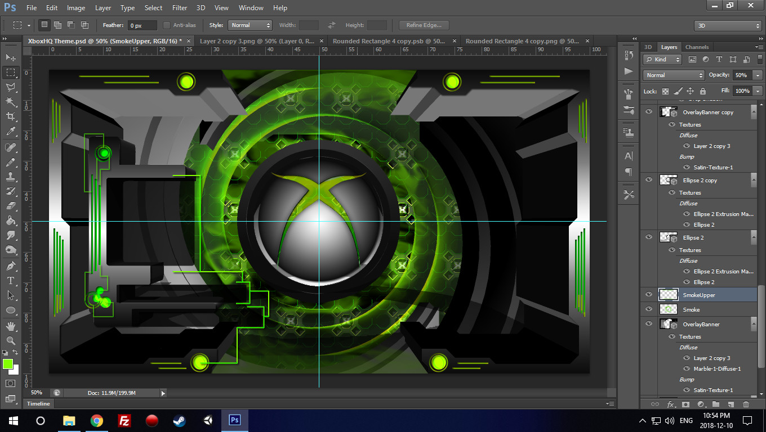Select the Pencil tool
Image resolution: width=766 pixels, height=432 pixels.
[11, 162]
